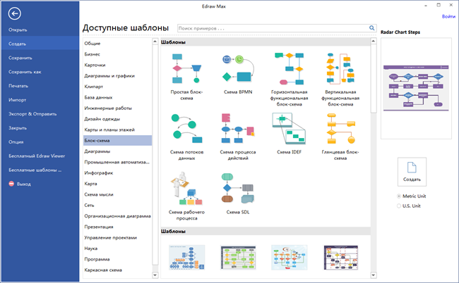Click category list scroll up arrow
The height and width of the screenshot is (283, 459).
[155, 42]
